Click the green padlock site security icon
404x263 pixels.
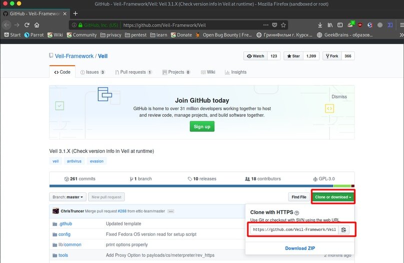(81, 25)
